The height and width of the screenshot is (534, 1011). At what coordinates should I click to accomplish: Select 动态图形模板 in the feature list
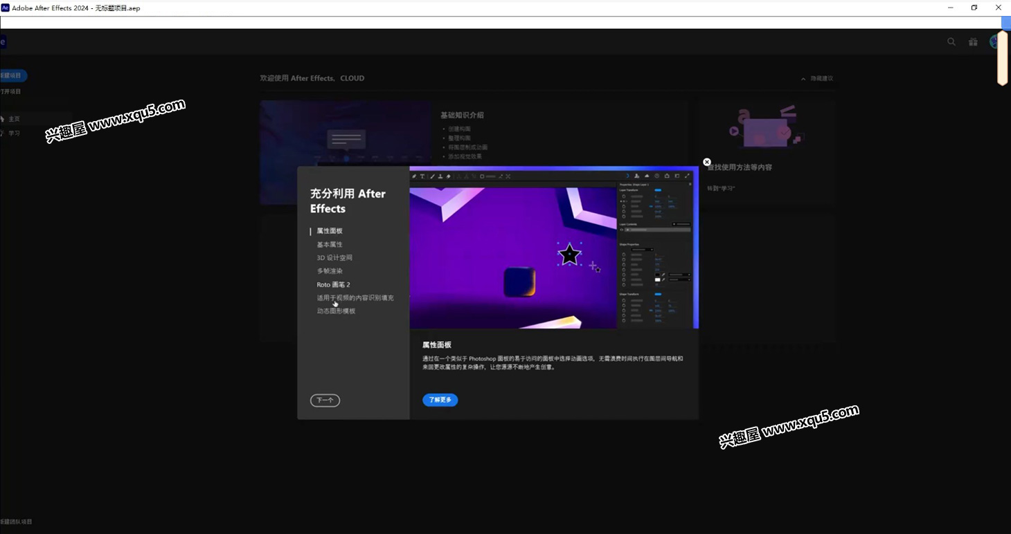click(x=336, y=311)
